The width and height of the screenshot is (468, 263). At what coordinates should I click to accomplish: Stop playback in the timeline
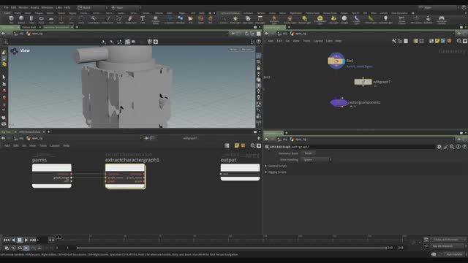point(20,240)
